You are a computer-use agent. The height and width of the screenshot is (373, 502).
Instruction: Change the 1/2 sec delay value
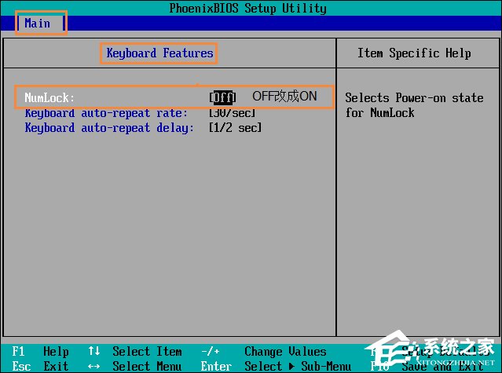tap(236, 128)
